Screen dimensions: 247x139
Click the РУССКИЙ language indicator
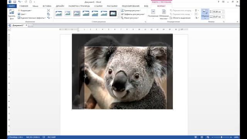click(52, 137)
